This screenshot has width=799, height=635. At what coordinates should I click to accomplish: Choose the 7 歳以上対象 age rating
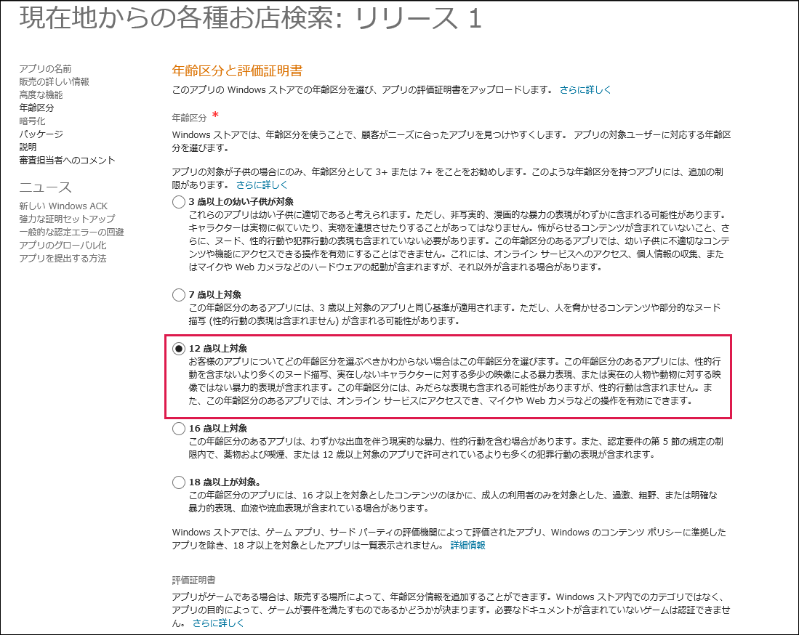click(178, 295)
